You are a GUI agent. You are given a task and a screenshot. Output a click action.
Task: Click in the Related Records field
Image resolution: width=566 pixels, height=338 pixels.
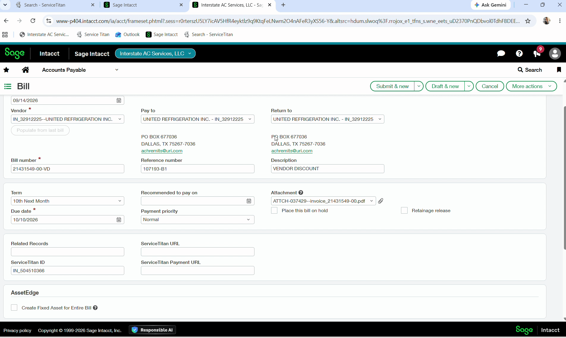pos(67,252)
